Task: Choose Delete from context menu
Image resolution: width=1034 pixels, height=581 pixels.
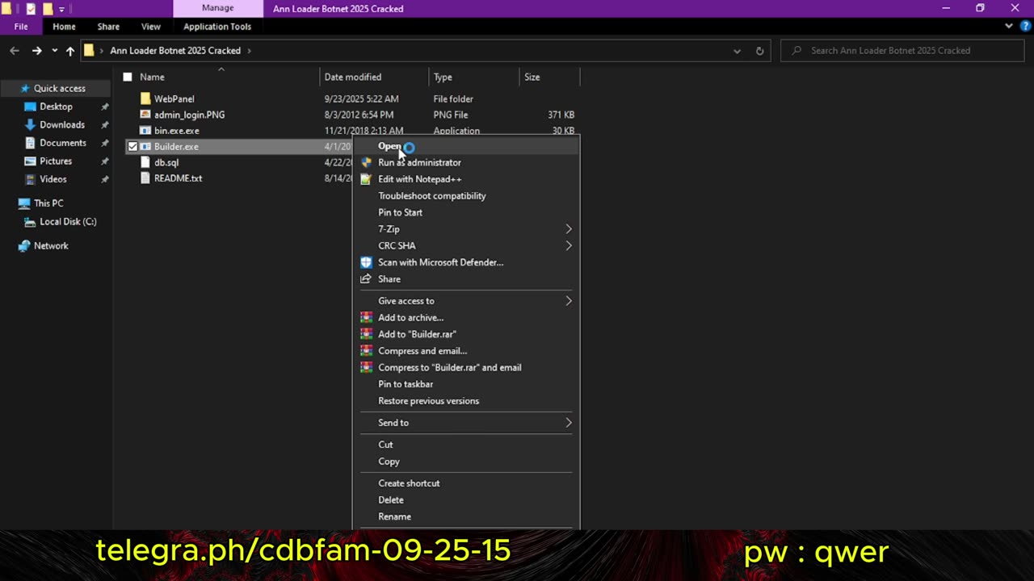Action: 466,500
